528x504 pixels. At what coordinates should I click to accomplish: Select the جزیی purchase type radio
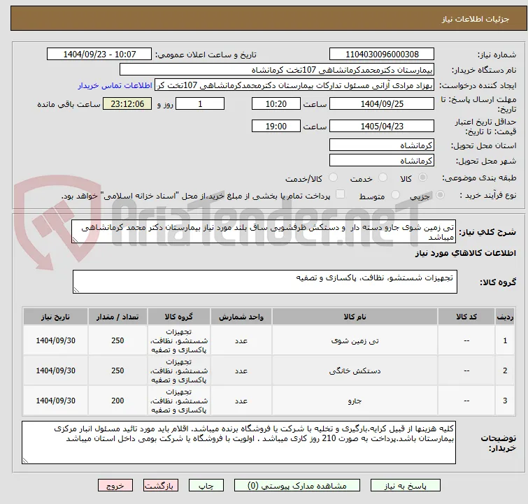pos(440,195)
